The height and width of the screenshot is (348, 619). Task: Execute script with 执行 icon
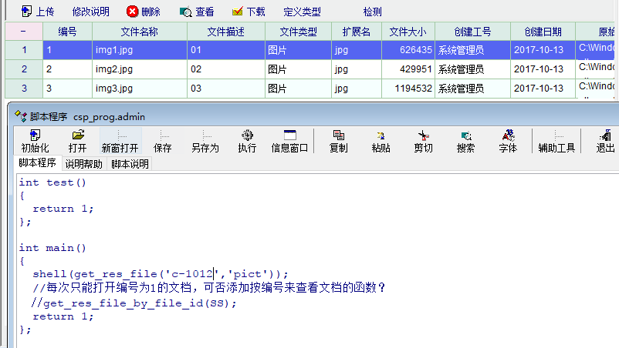point(247,136)
